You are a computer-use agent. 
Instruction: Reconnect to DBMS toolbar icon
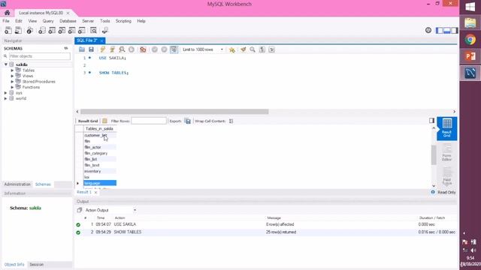tap(105, 30)
